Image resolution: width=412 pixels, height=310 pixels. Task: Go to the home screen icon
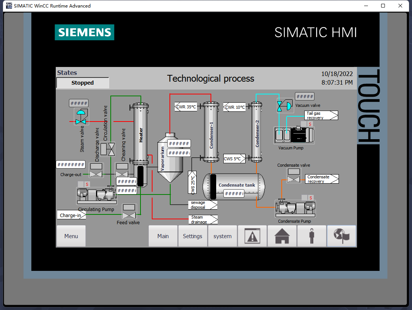coord(282,236)
